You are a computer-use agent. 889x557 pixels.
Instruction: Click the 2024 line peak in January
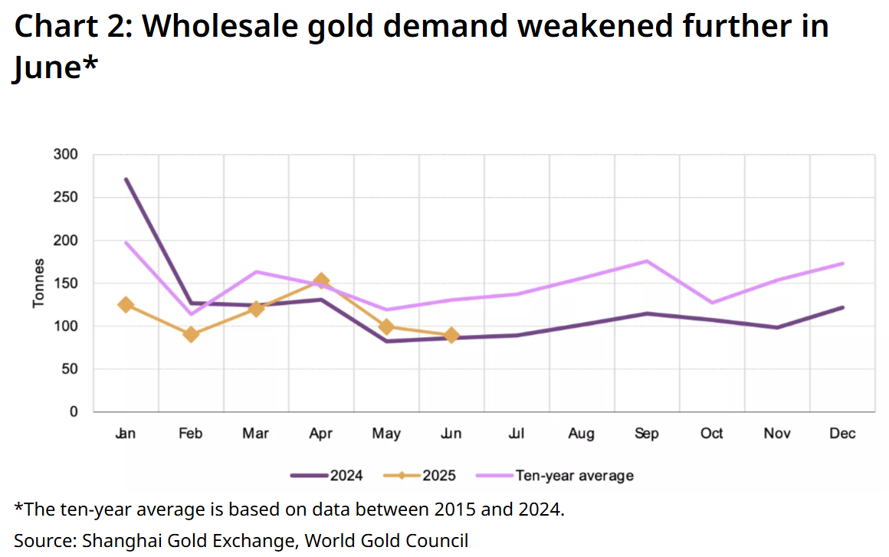click(x=126, y=179)
